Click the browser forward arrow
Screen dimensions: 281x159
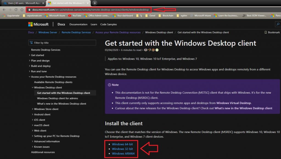(10, 10)
